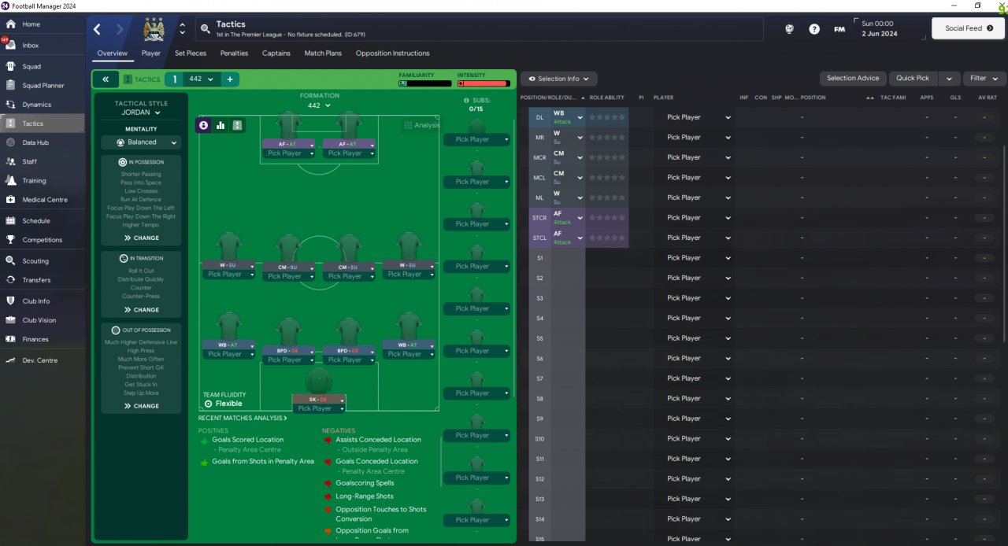Image resolution: width=1008 pixels, height=546 pixels.
Task: Click the Quick Pick button
Action: pyautogui.click(x=913, y=79)
